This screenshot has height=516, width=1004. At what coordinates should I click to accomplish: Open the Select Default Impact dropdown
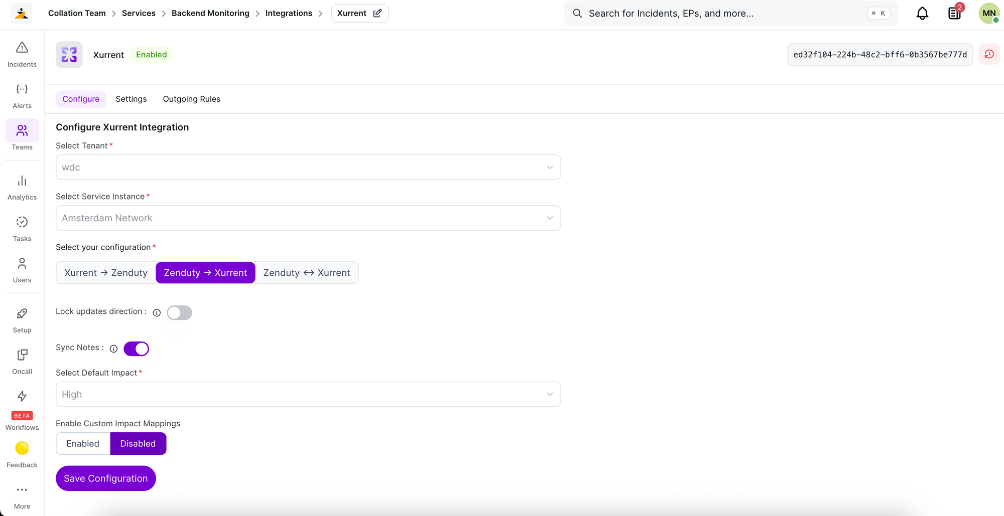[308, 395]
